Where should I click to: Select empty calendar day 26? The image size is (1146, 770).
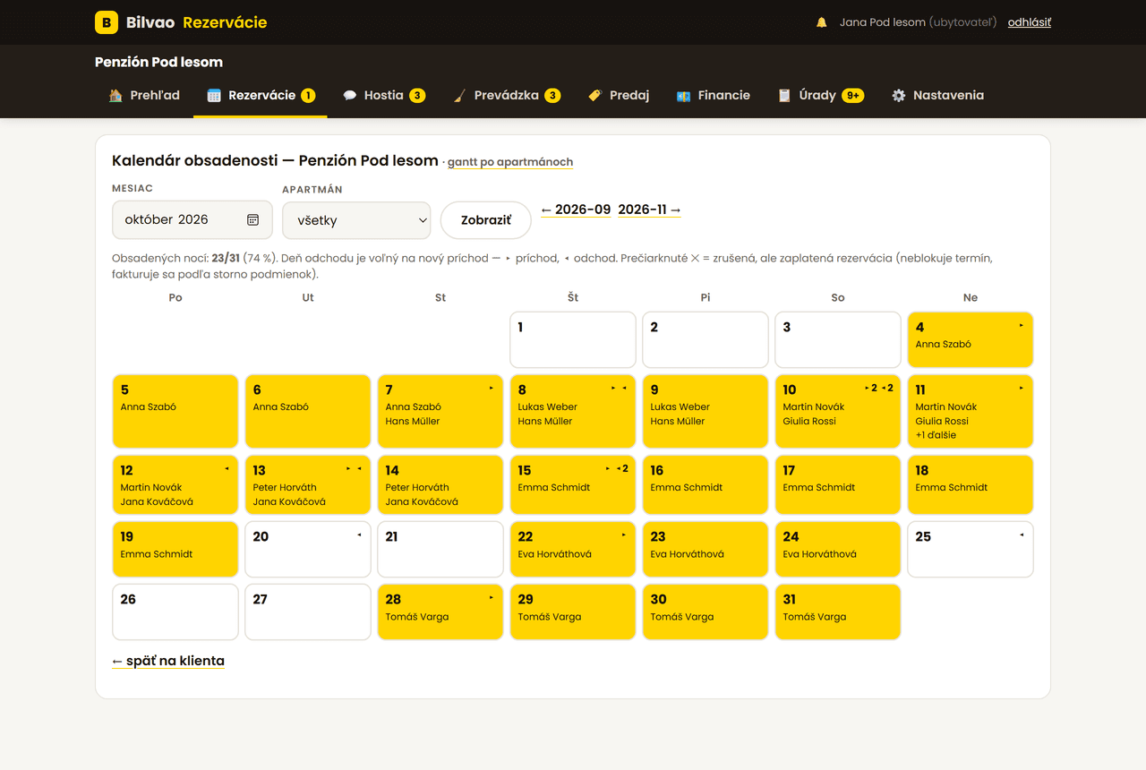175,612
